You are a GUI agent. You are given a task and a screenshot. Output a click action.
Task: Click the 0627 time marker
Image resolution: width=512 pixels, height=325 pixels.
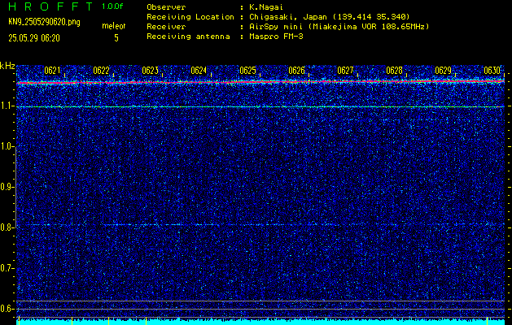click(345, 71)
